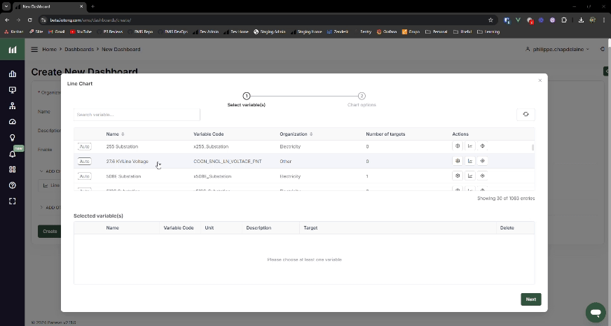
Task: Click the green Create button
Action: tap(50, 231)
